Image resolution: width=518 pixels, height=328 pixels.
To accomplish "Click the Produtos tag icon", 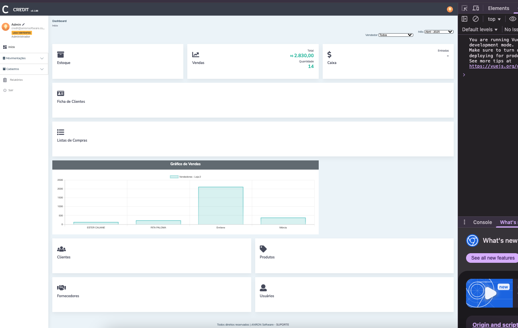I will pos(263,249).
